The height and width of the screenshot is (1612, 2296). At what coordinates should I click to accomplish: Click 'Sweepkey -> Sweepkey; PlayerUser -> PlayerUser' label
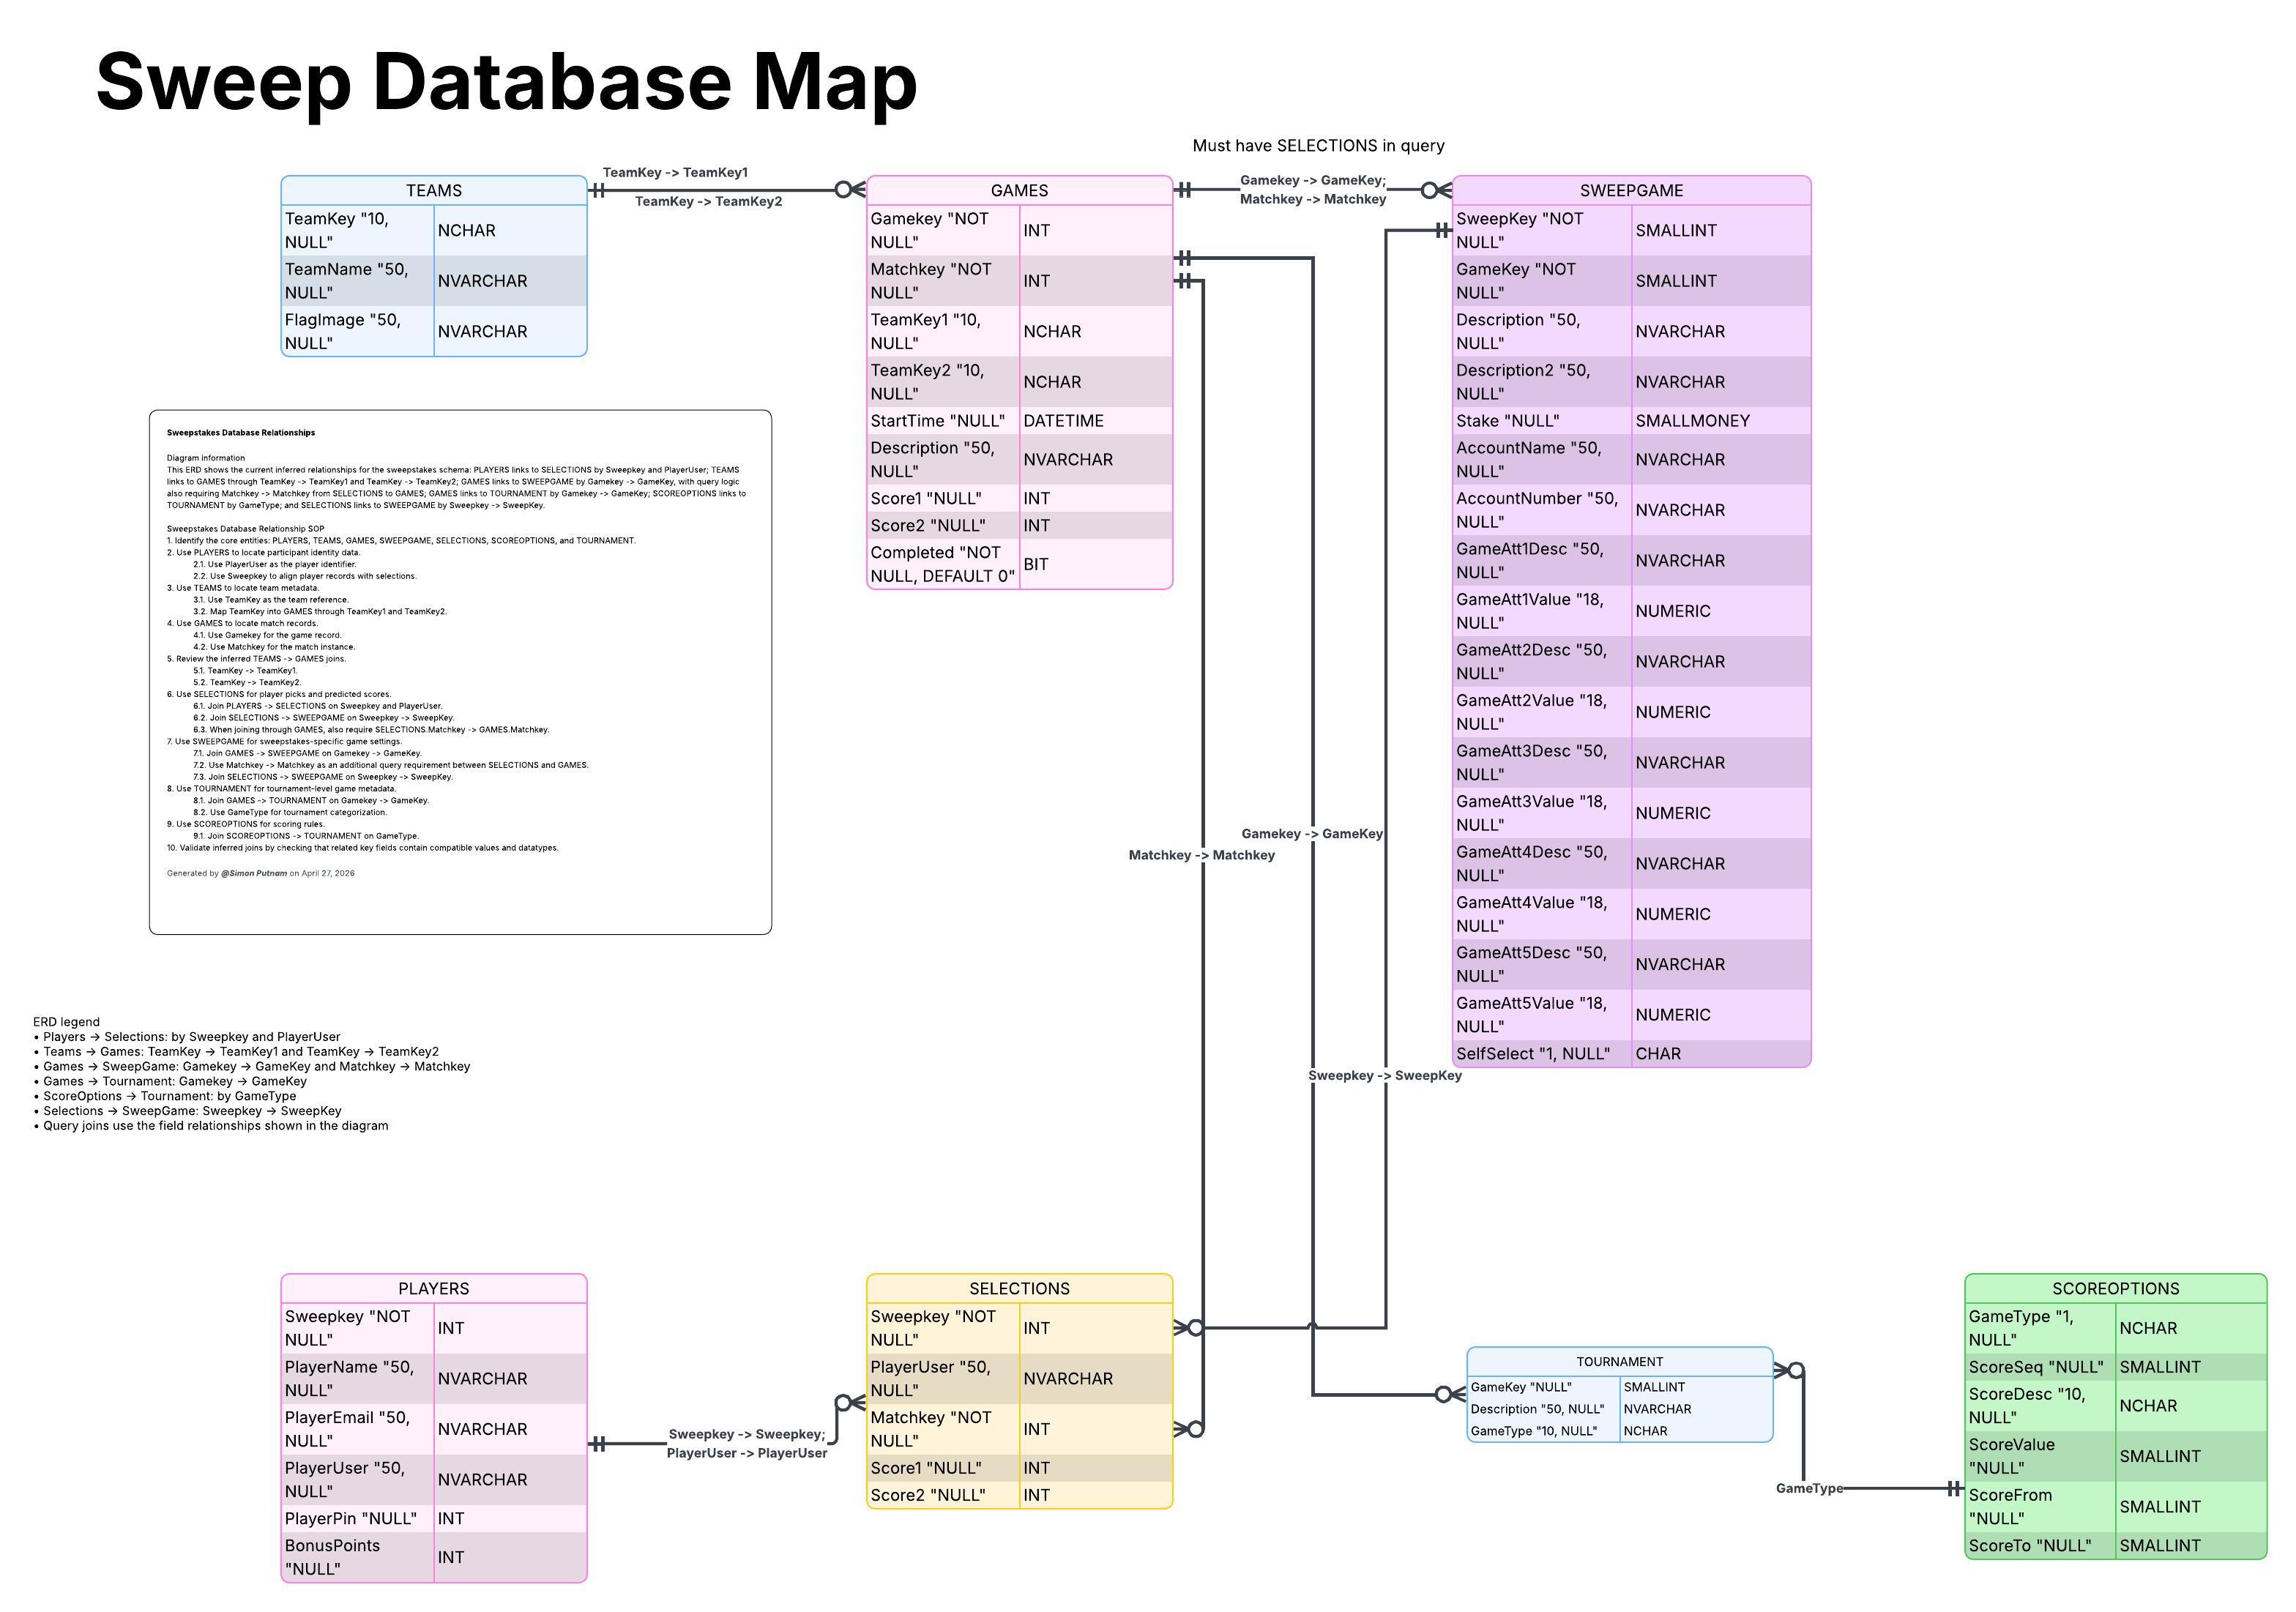click(x=747, y=1443)
